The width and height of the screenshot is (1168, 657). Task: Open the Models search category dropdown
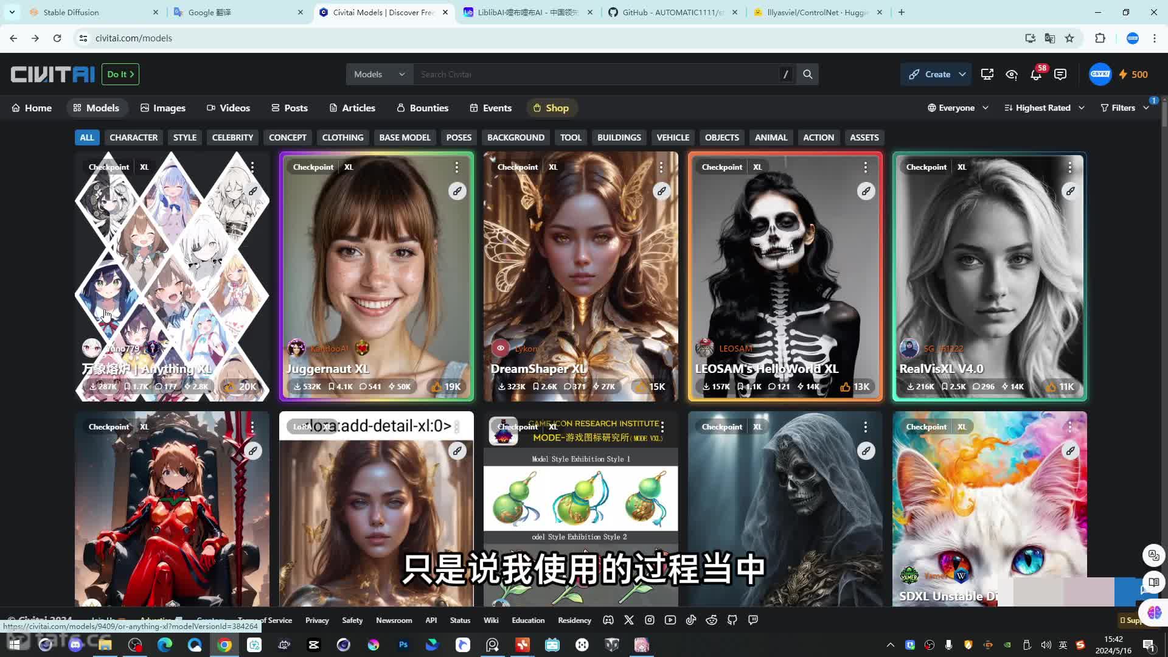tap(380, 74)
